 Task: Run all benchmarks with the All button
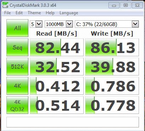[x=17, y=28]
